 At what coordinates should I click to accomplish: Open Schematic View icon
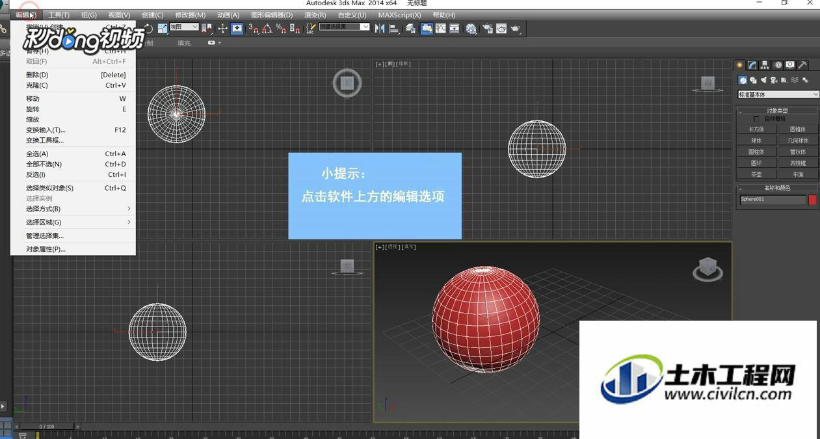454,28
